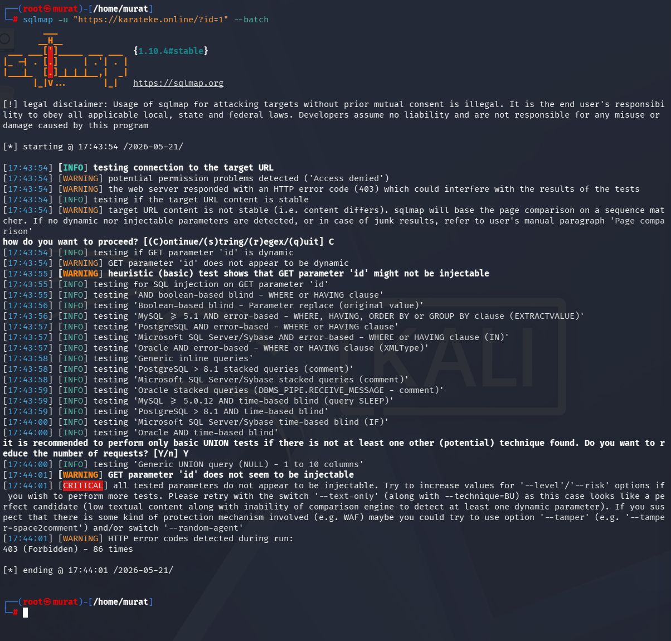671x641 pixels.
Task: Click '403 (Forbidden) - 86 times' line
Action: [x=68, y=549]
